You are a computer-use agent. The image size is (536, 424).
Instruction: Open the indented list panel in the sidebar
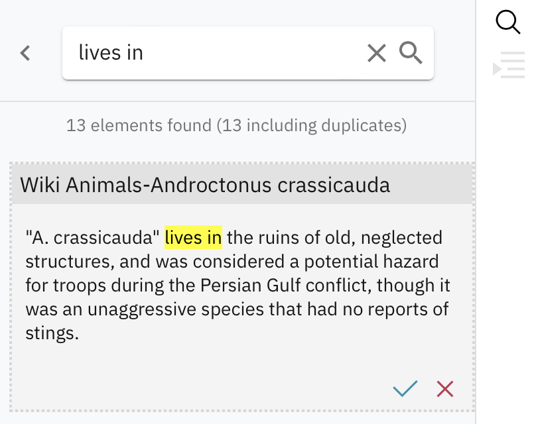(x=509, y=65)
